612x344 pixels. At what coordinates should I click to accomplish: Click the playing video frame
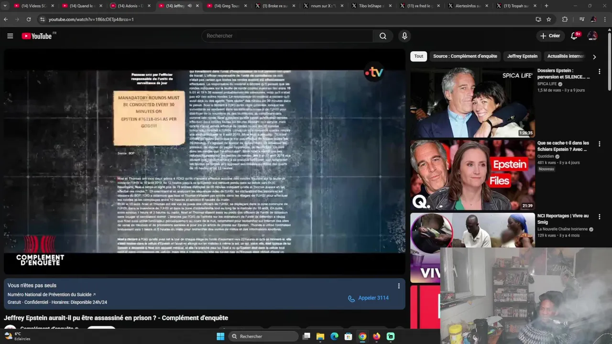pos(205,161)
